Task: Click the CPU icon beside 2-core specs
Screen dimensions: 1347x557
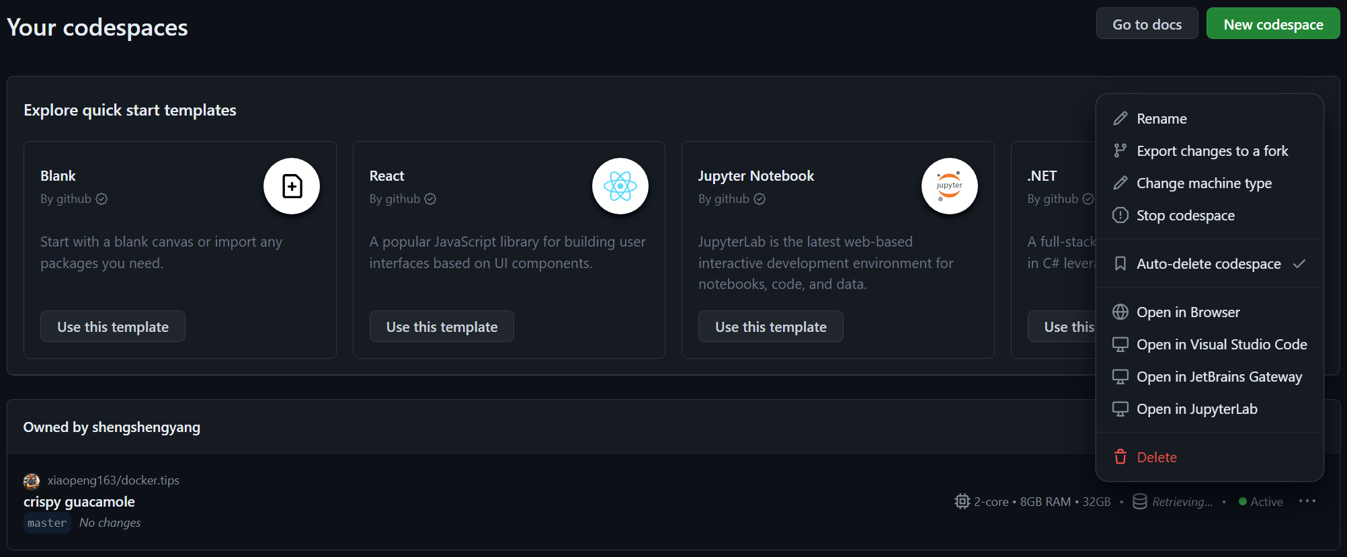Action: point(962,501)
